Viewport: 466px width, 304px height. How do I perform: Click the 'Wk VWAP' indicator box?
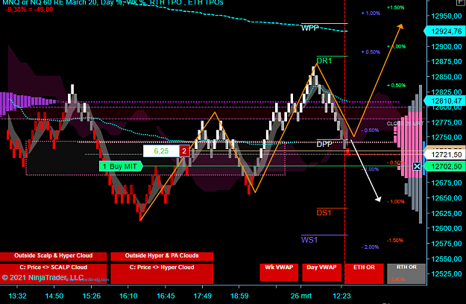coord(279,272)
